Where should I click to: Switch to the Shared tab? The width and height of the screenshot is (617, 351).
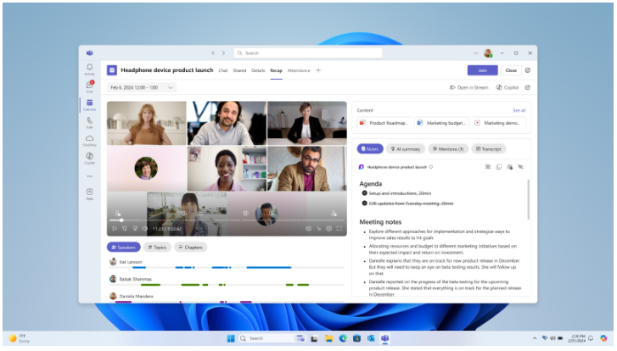click(239, 70)
